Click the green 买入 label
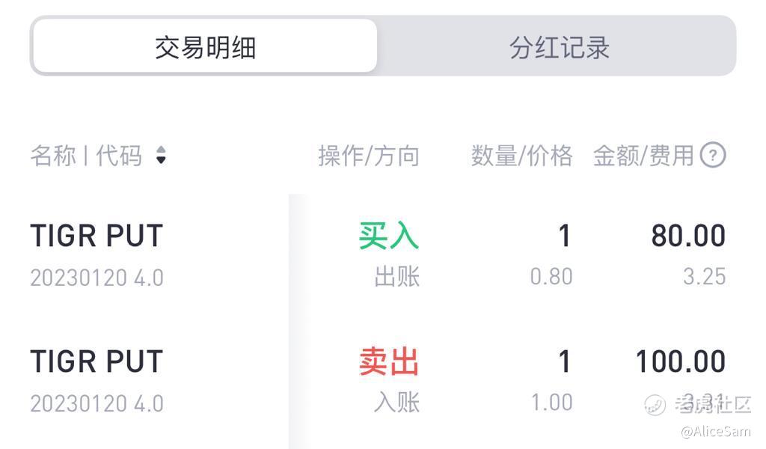The image size is (766, 449). (x=388, y=236)
